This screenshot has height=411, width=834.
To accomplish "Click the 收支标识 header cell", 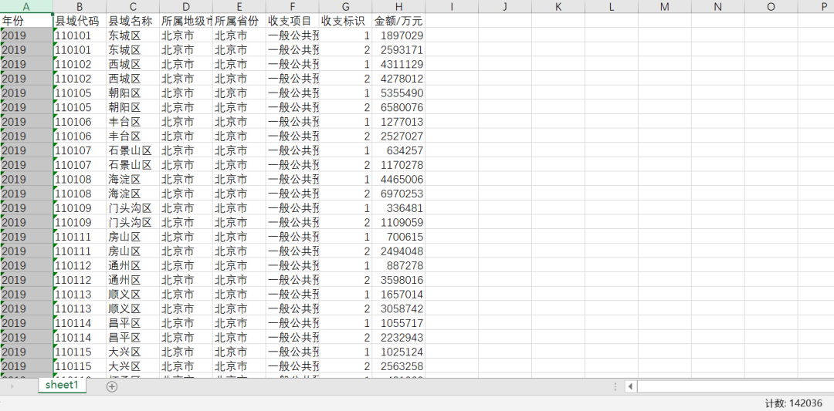I will pyautogui.click(x=346, y=21).
